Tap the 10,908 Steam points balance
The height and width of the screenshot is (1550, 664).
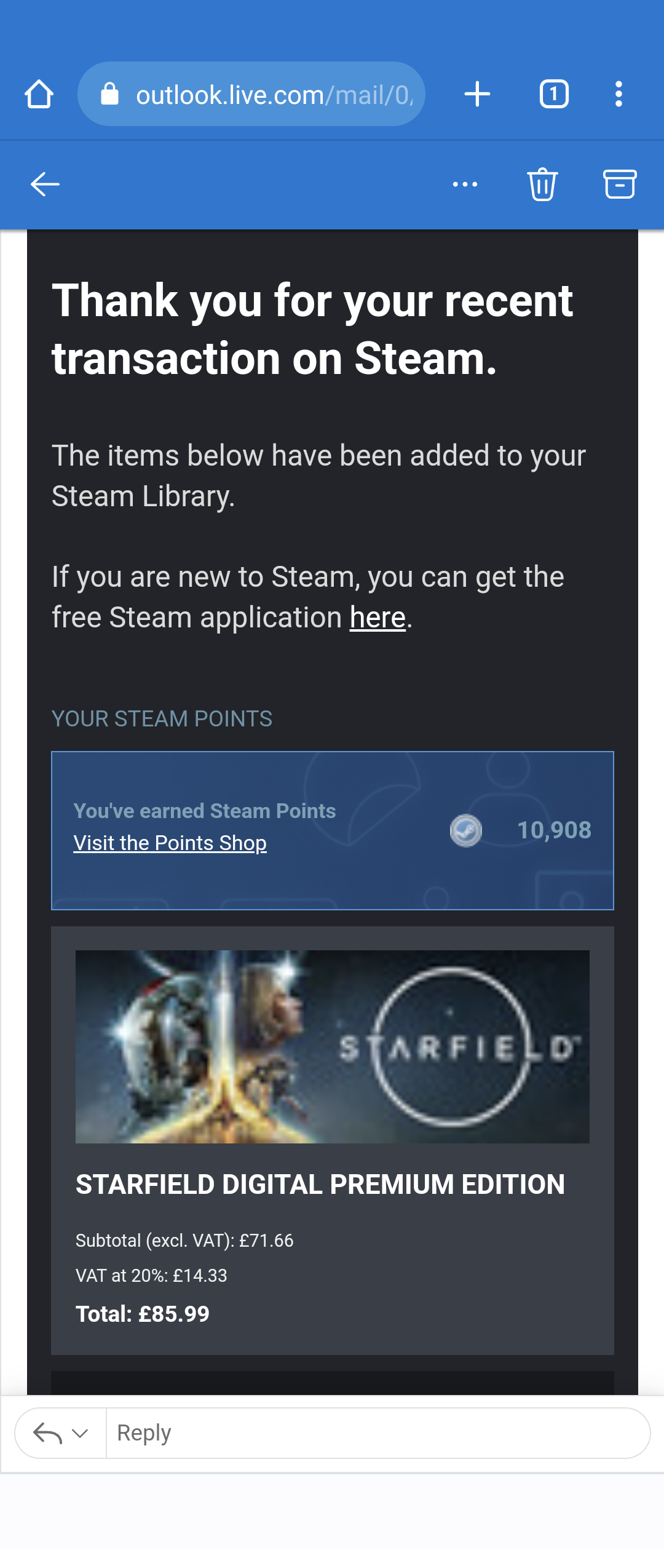pos(554,830)
